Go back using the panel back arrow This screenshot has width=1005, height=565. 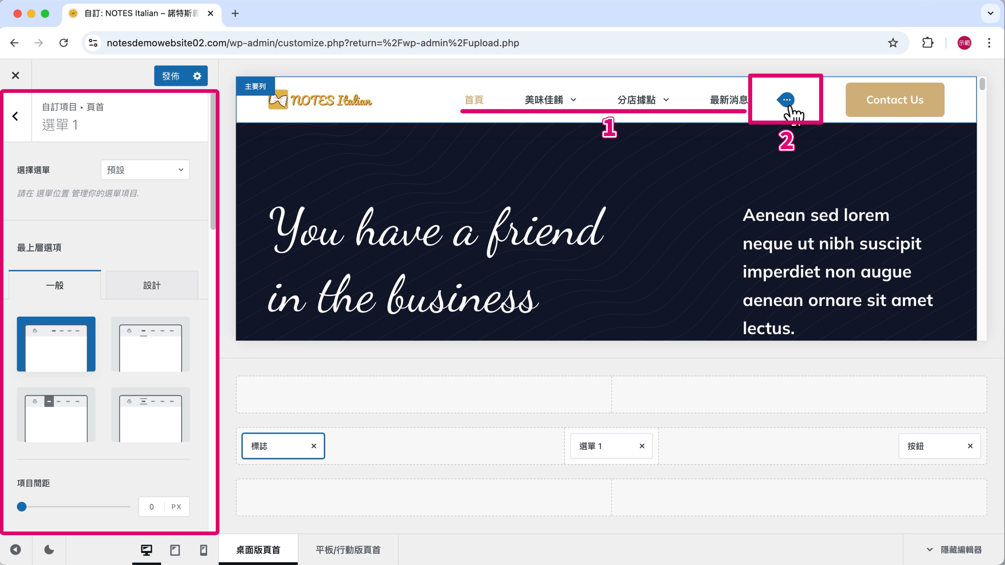pos(15,116)
